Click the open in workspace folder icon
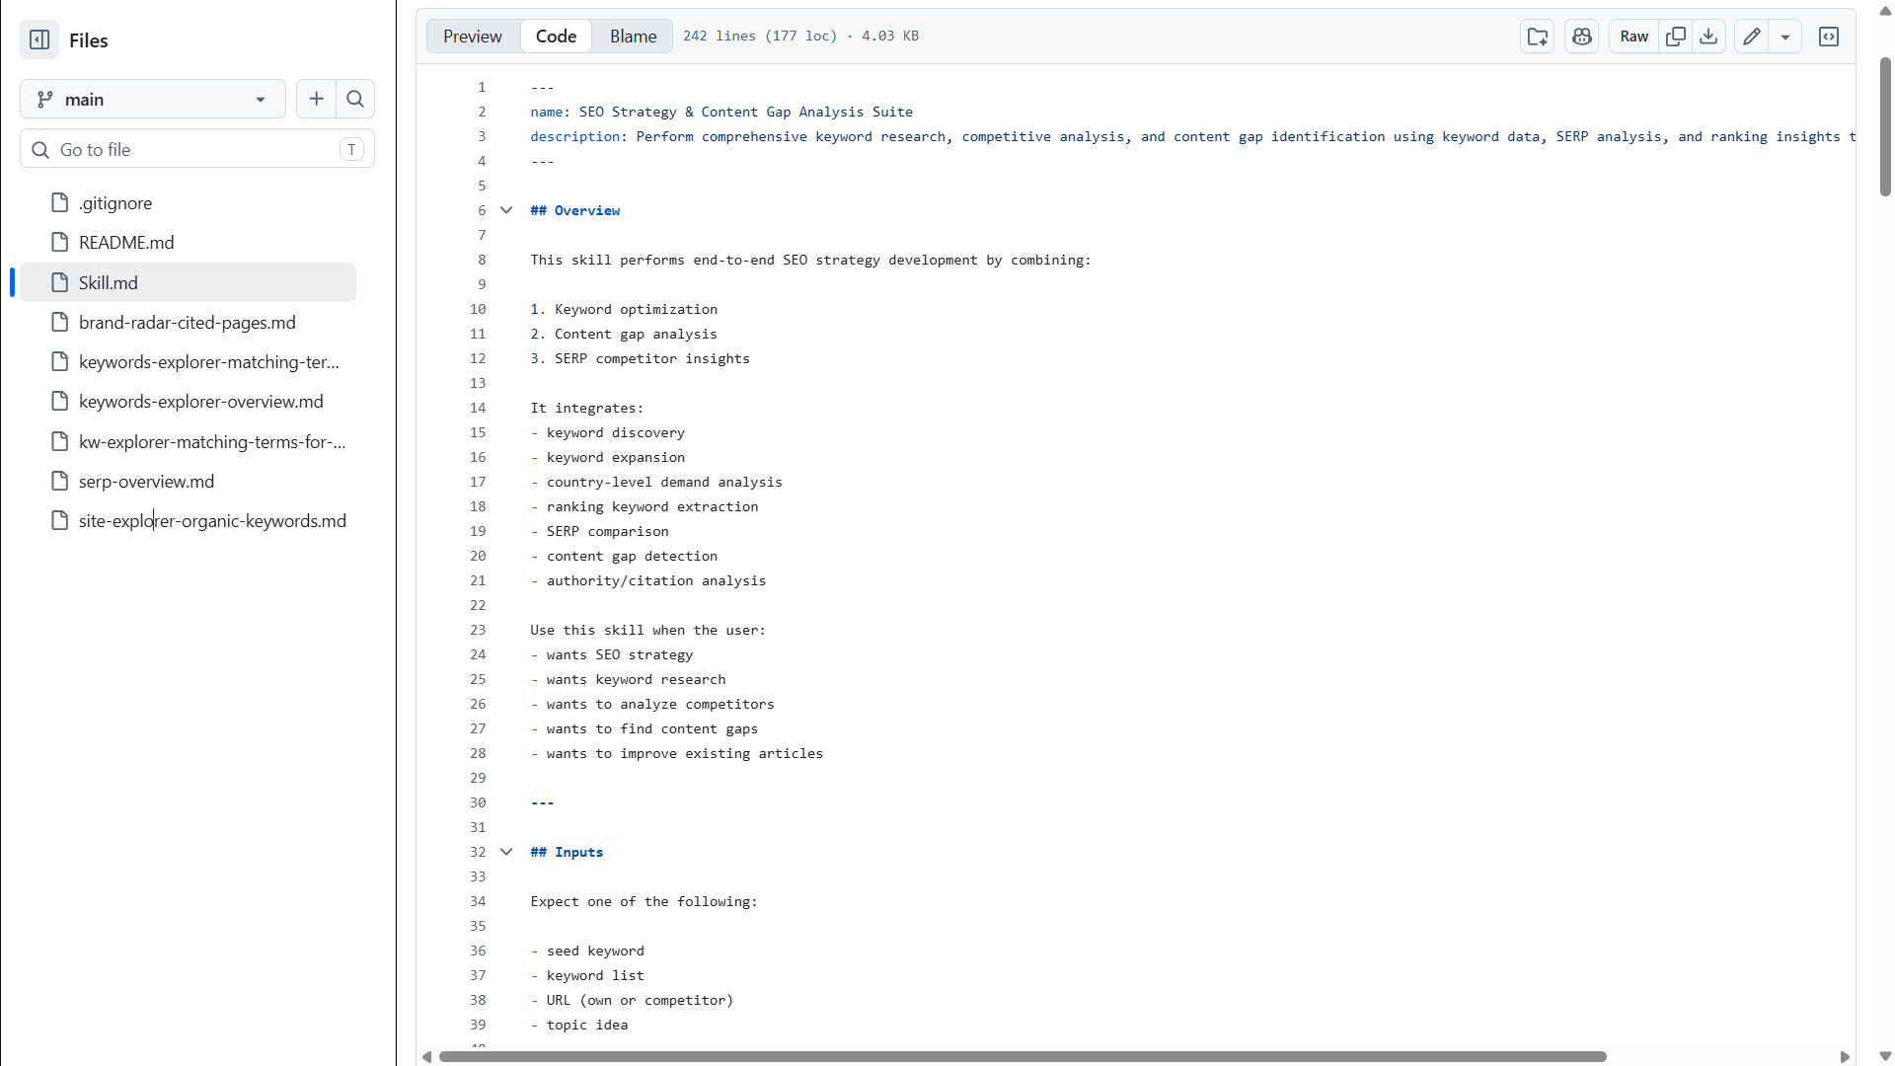The width and height of the screenshot is (1895, 1066). [1537, 37]
